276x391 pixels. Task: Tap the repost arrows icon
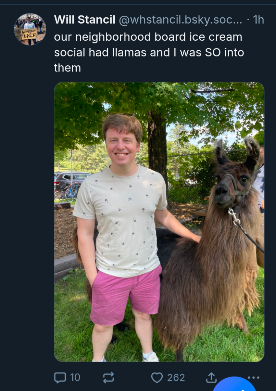coord(109,378)
